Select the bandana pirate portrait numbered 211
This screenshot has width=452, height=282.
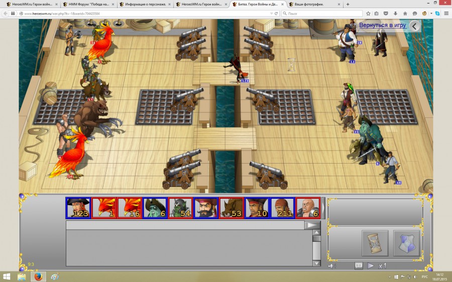tap(282, 208)
